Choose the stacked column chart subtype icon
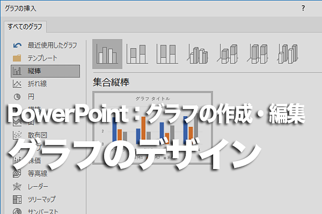The width and height of the screenshot is (322, 214). [x=137, y=54]
